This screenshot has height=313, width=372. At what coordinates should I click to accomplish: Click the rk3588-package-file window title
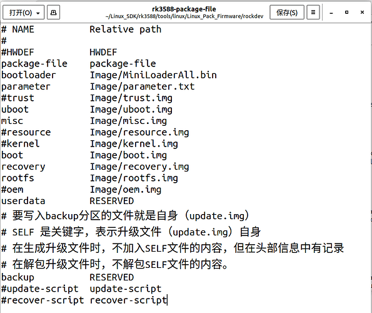(184, 9)
